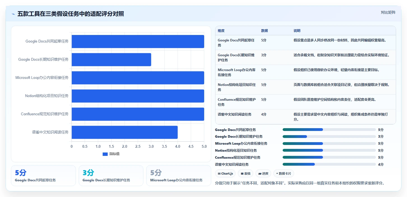Select the 数据卡片 tag
Viewport: 407px width, 197px height.
pos(283,173)
